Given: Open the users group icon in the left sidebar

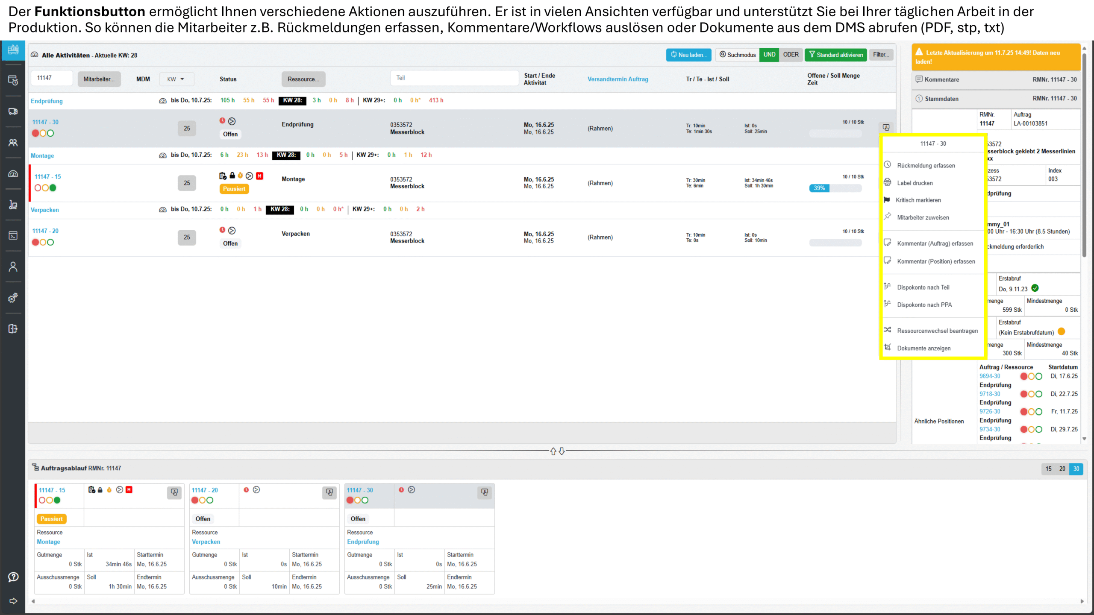Looking at the screenshot, I should (13, 143).
